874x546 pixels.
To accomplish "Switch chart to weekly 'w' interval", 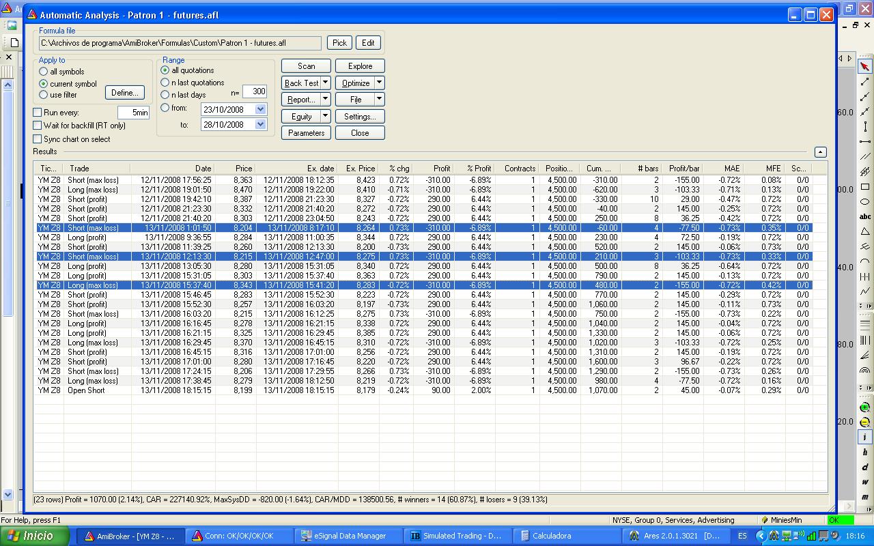I will (x=864, y=483).
